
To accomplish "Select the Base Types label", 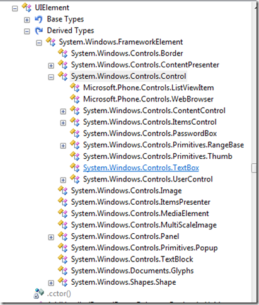I will point(66,19).
